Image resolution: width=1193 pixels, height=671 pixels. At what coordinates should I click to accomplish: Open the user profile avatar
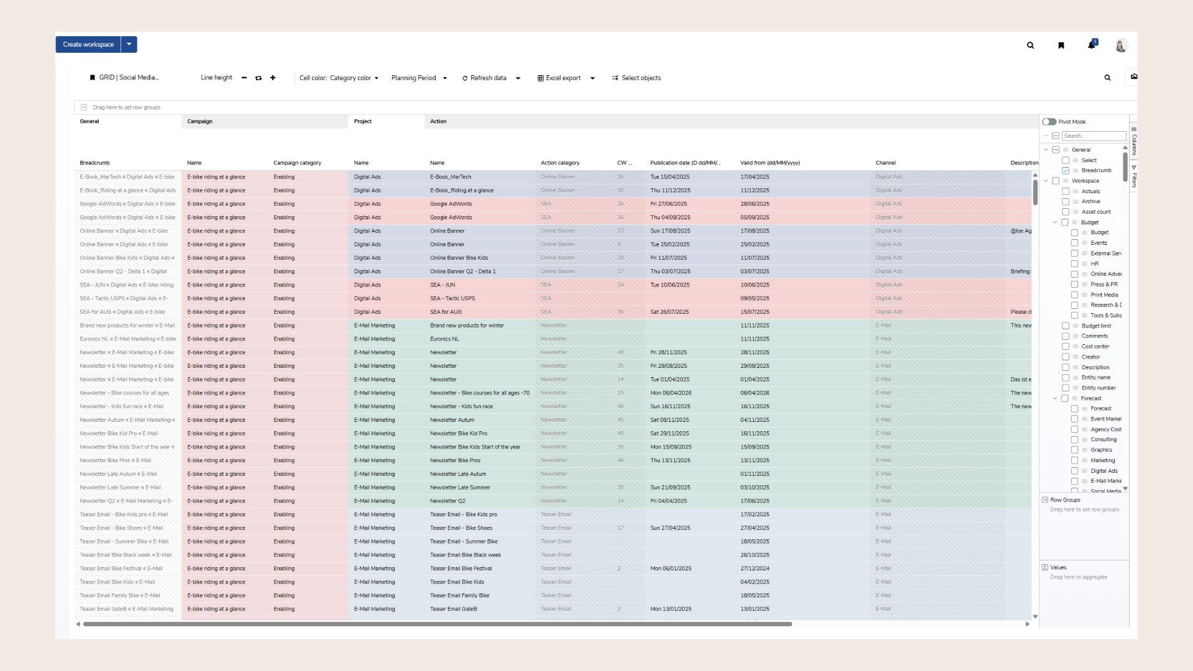tap(1121, 45)
